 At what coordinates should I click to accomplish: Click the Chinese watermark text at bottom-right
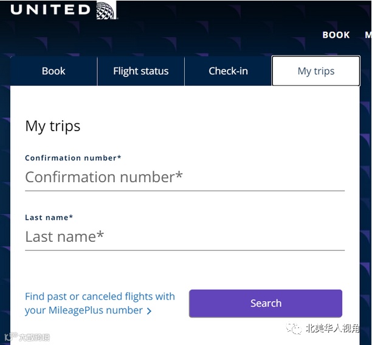coord(332,329)
